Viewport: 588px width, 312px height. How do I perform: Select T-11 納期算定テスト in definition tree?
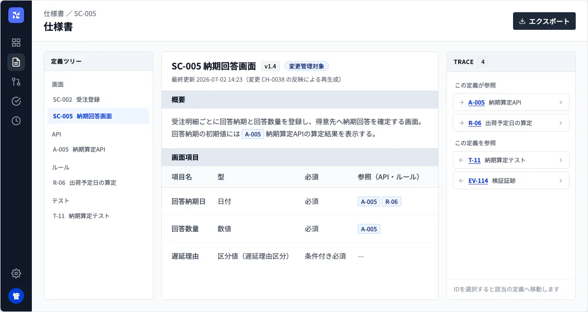point(98,216)
